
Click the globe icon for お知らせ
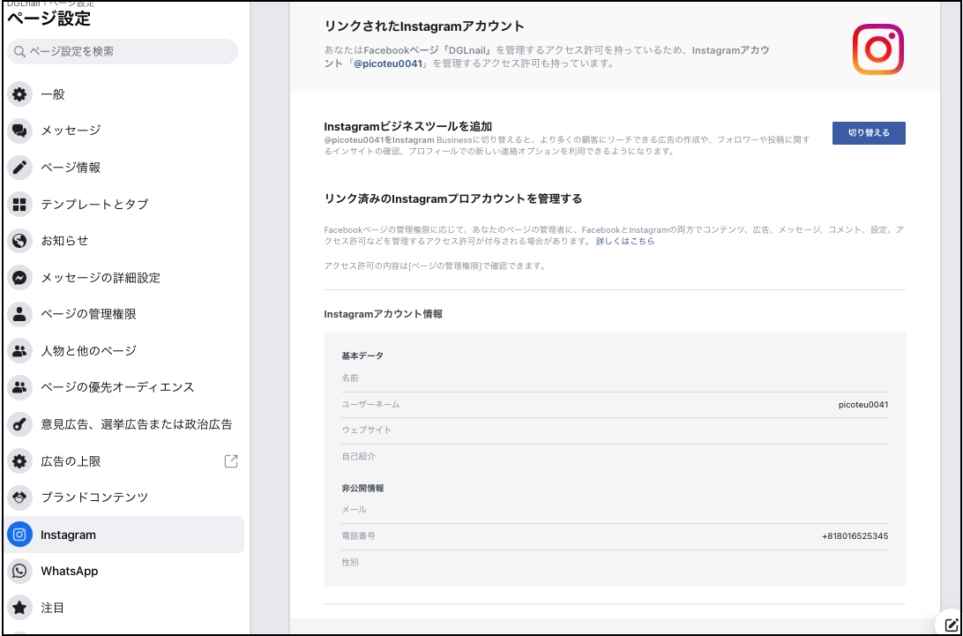tap(19, 240)
